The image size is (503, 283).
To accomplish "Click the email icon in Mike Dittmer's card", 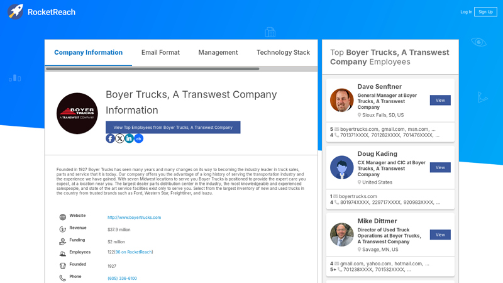I will 337,264.
